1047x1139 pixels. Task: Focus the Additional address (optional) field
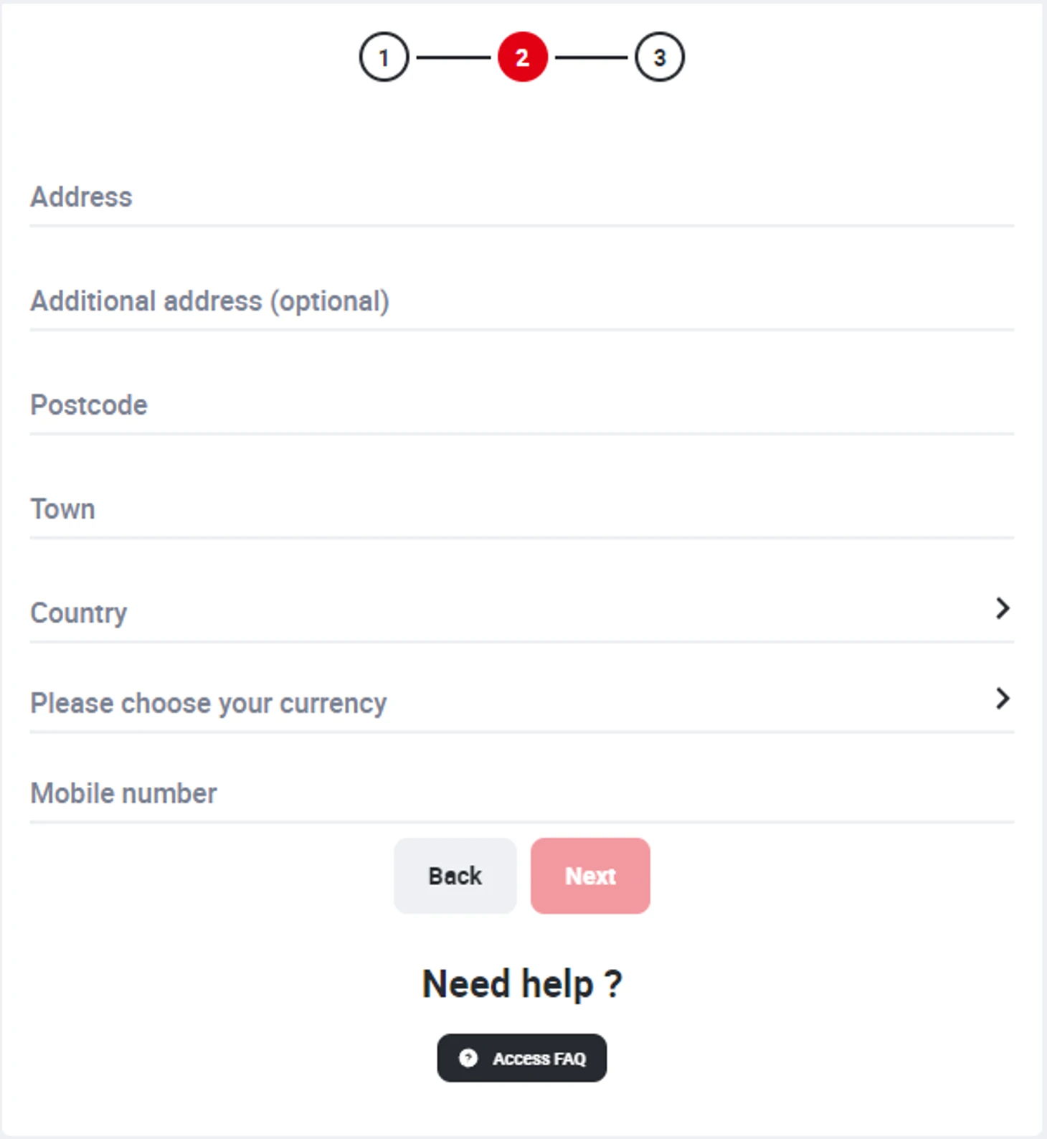point(522,301)
